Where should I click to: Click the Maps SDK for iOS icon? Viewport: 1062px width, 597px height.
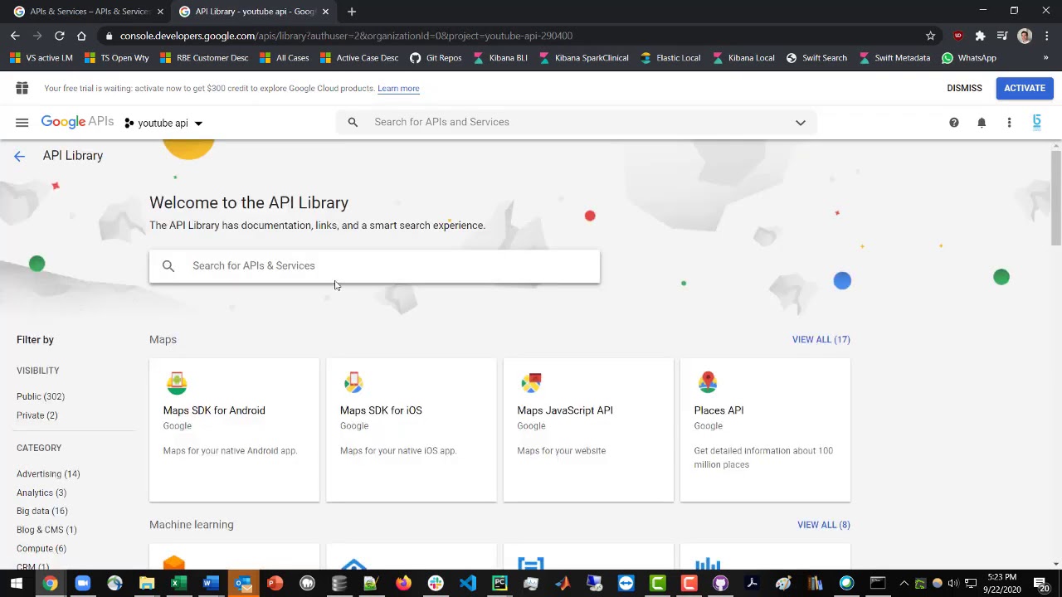353,382
